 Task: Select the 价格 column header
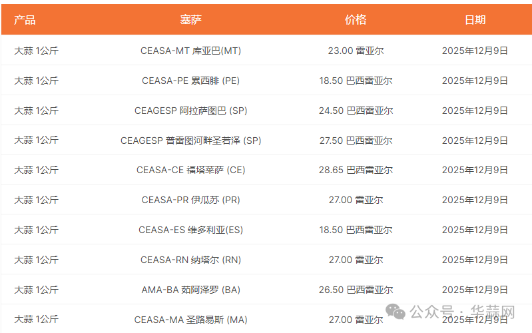pyautogui.click(x=356, y=20)
